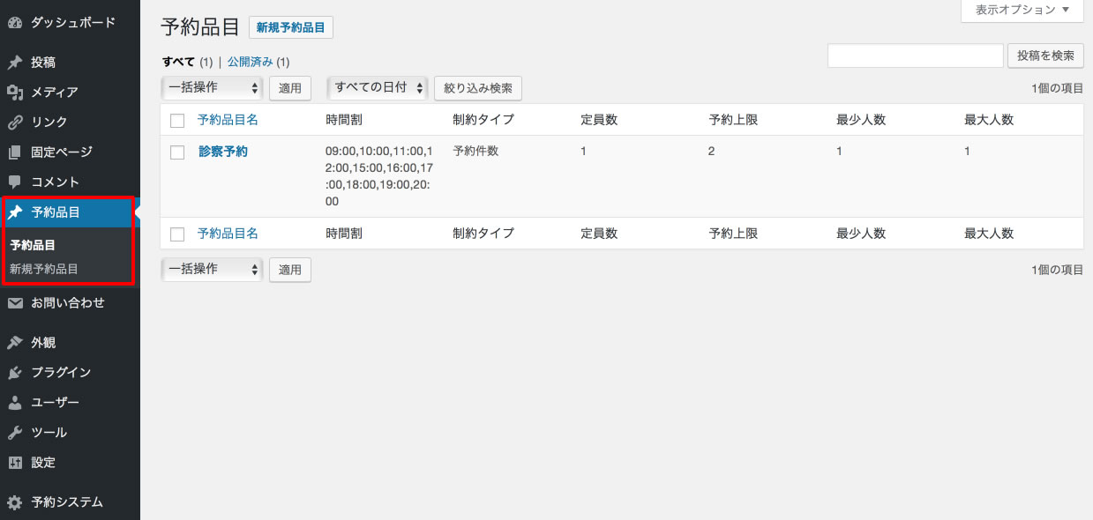Open the top 一括操作 dropdown
The image size is (1093, 520).
tap(212, 87)
